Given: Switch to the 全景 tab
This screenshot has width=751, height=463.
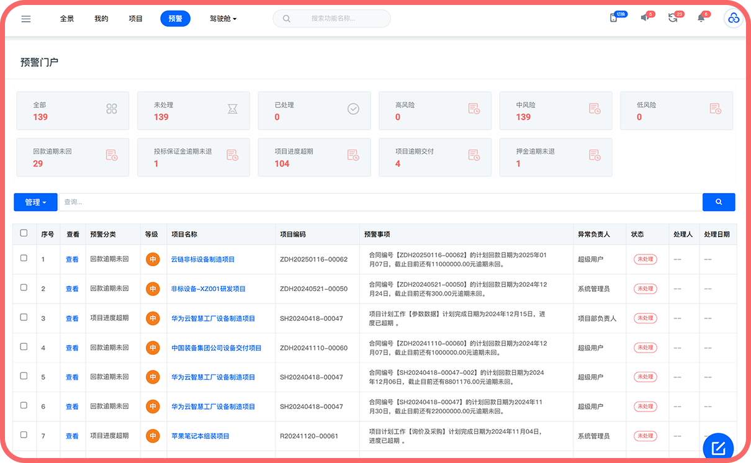Looking at the screenshot, I should [67, 19].
